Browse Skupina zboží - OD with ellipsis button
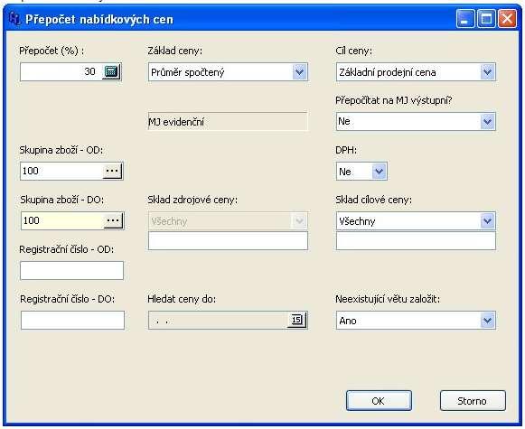 (112, 171)
